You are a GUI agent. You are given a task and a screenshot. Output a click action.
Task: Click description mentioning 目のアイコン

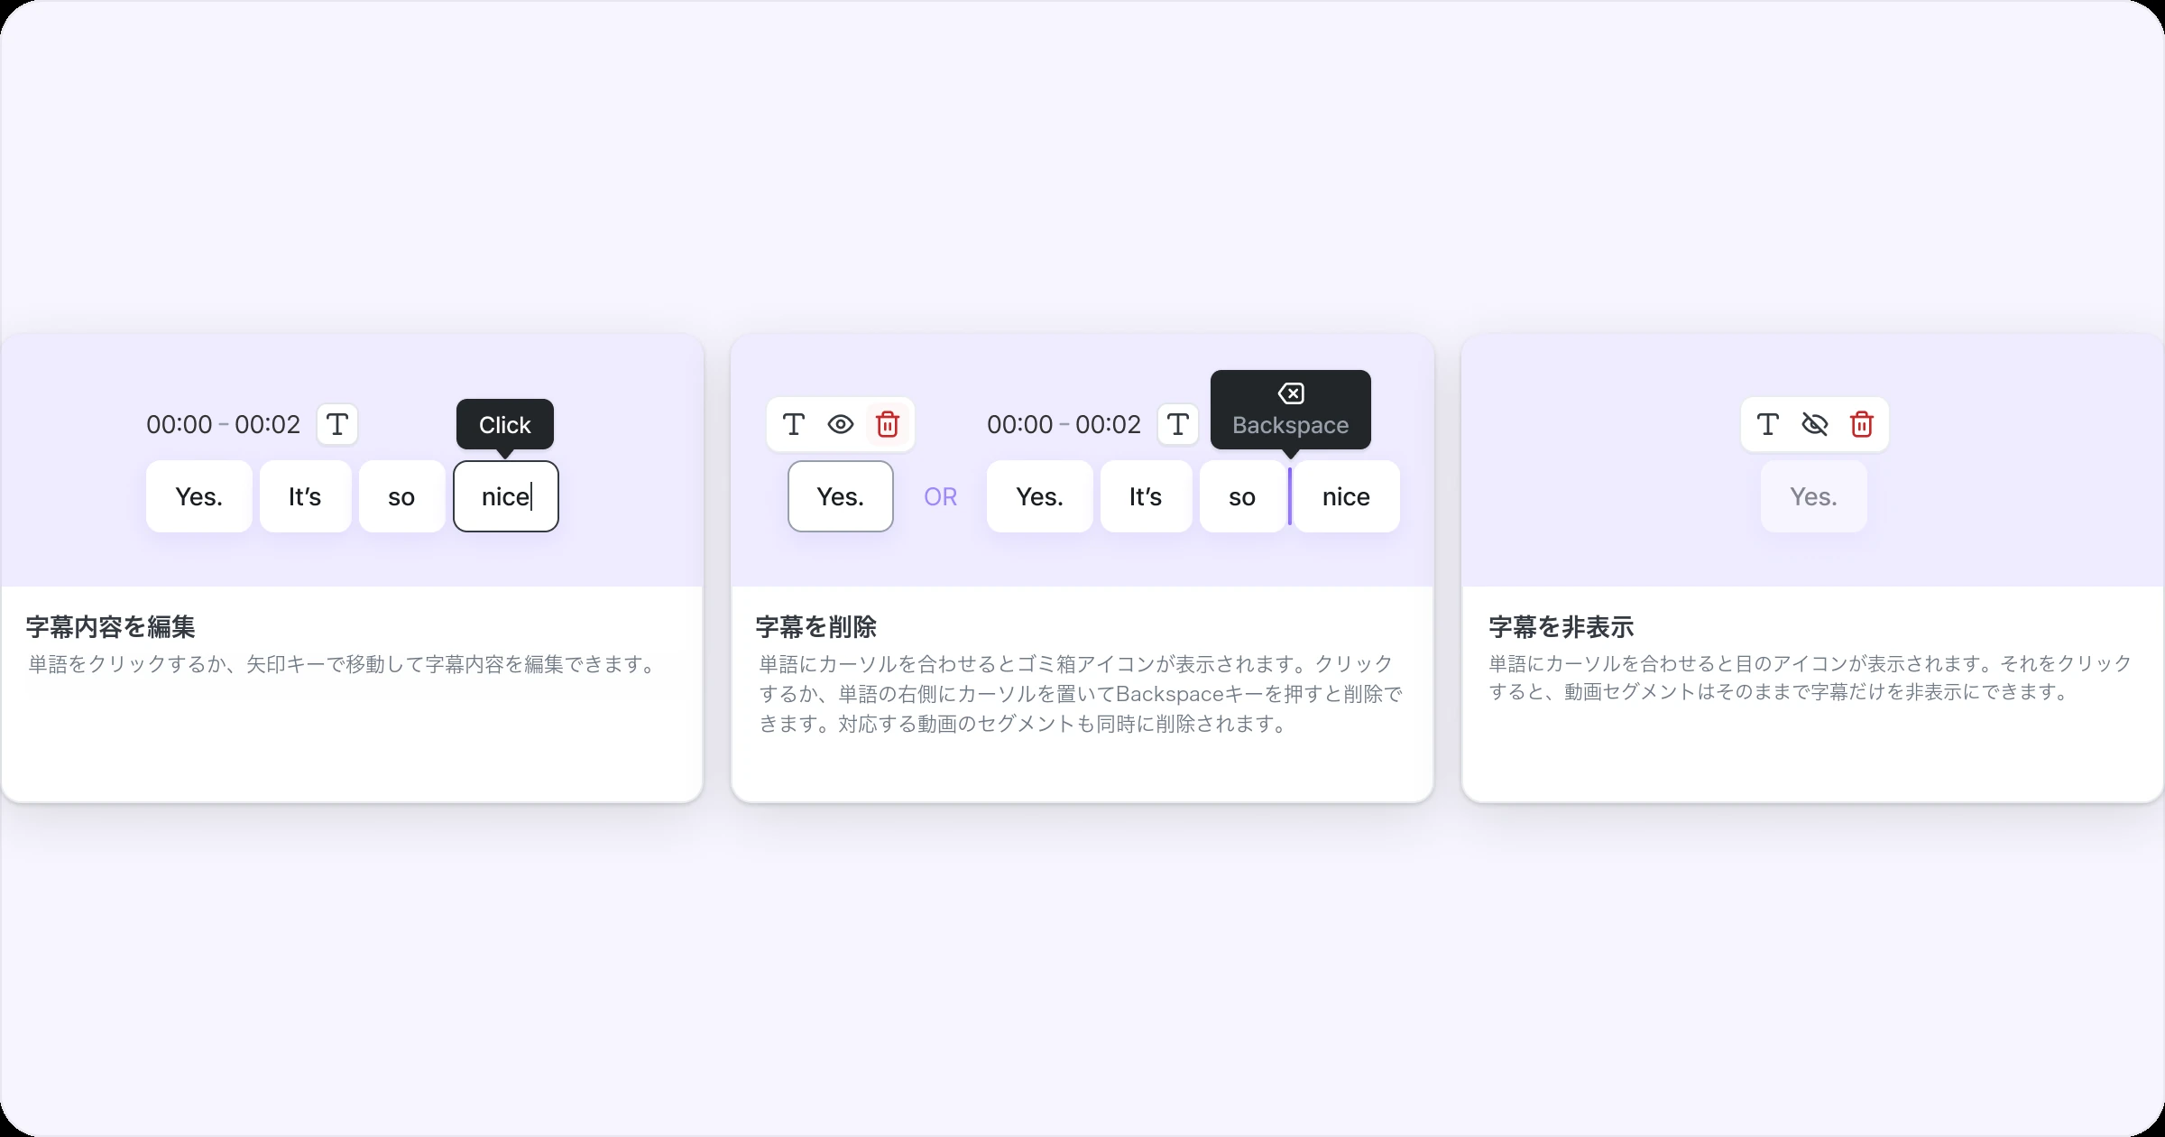[1810, 678]
